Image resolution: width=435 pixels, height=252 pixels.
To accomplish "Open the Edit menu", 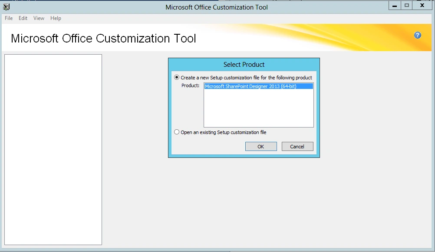I will pos(23,18).
